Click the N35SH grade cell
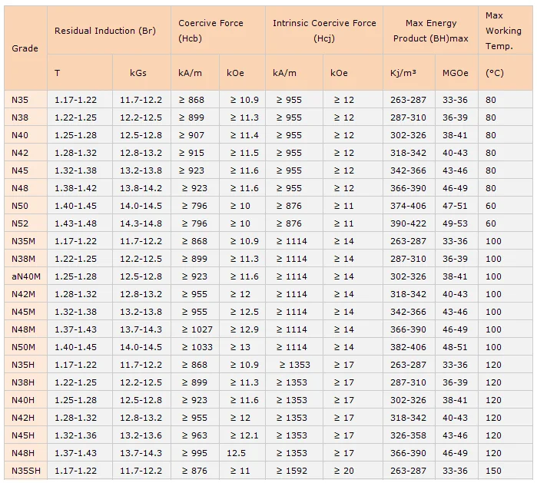Viewport: 537px width, 483px height. click(26, 471)
